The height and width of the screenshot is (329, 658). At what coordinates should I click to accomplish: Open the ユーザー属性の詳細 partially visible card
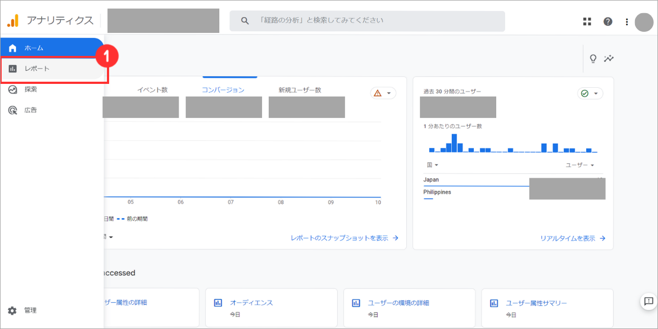(x=151, y=308)
